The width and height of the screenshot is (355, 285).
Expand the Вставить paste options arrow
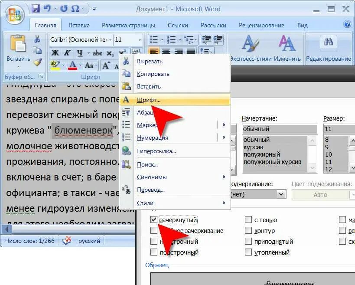[18, 67]
